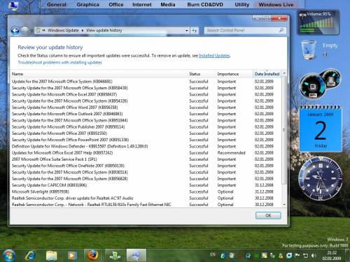Click the green taskbar application icon
Viewport: 350px width, 262px height.
pos(115,255)
